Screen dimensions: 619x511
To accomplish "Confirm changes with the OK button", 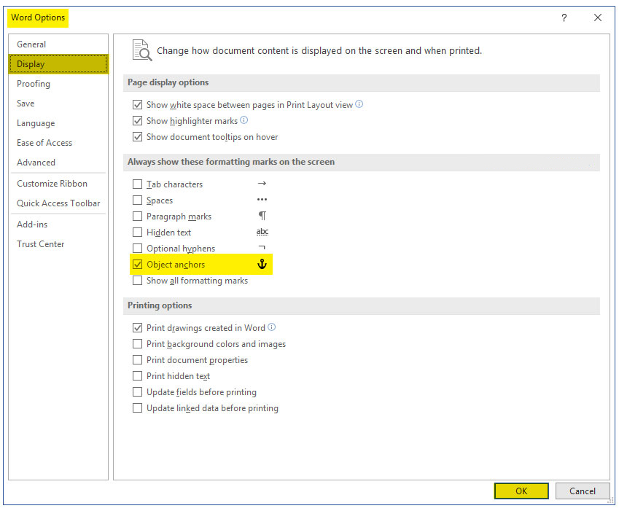I will click(521, 491).
